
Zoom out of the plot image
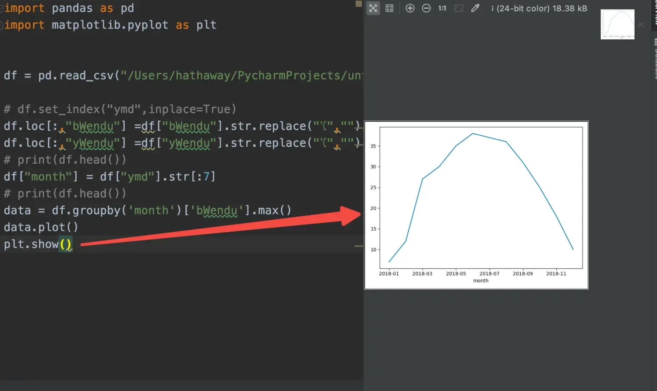tap(426, 8)
